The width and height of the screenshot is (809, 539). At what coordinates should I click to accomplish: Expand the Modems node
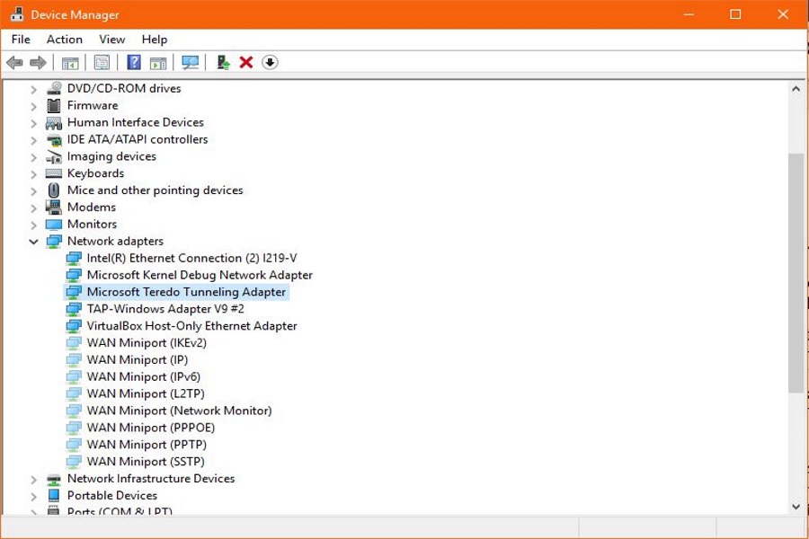coord(33,208)
